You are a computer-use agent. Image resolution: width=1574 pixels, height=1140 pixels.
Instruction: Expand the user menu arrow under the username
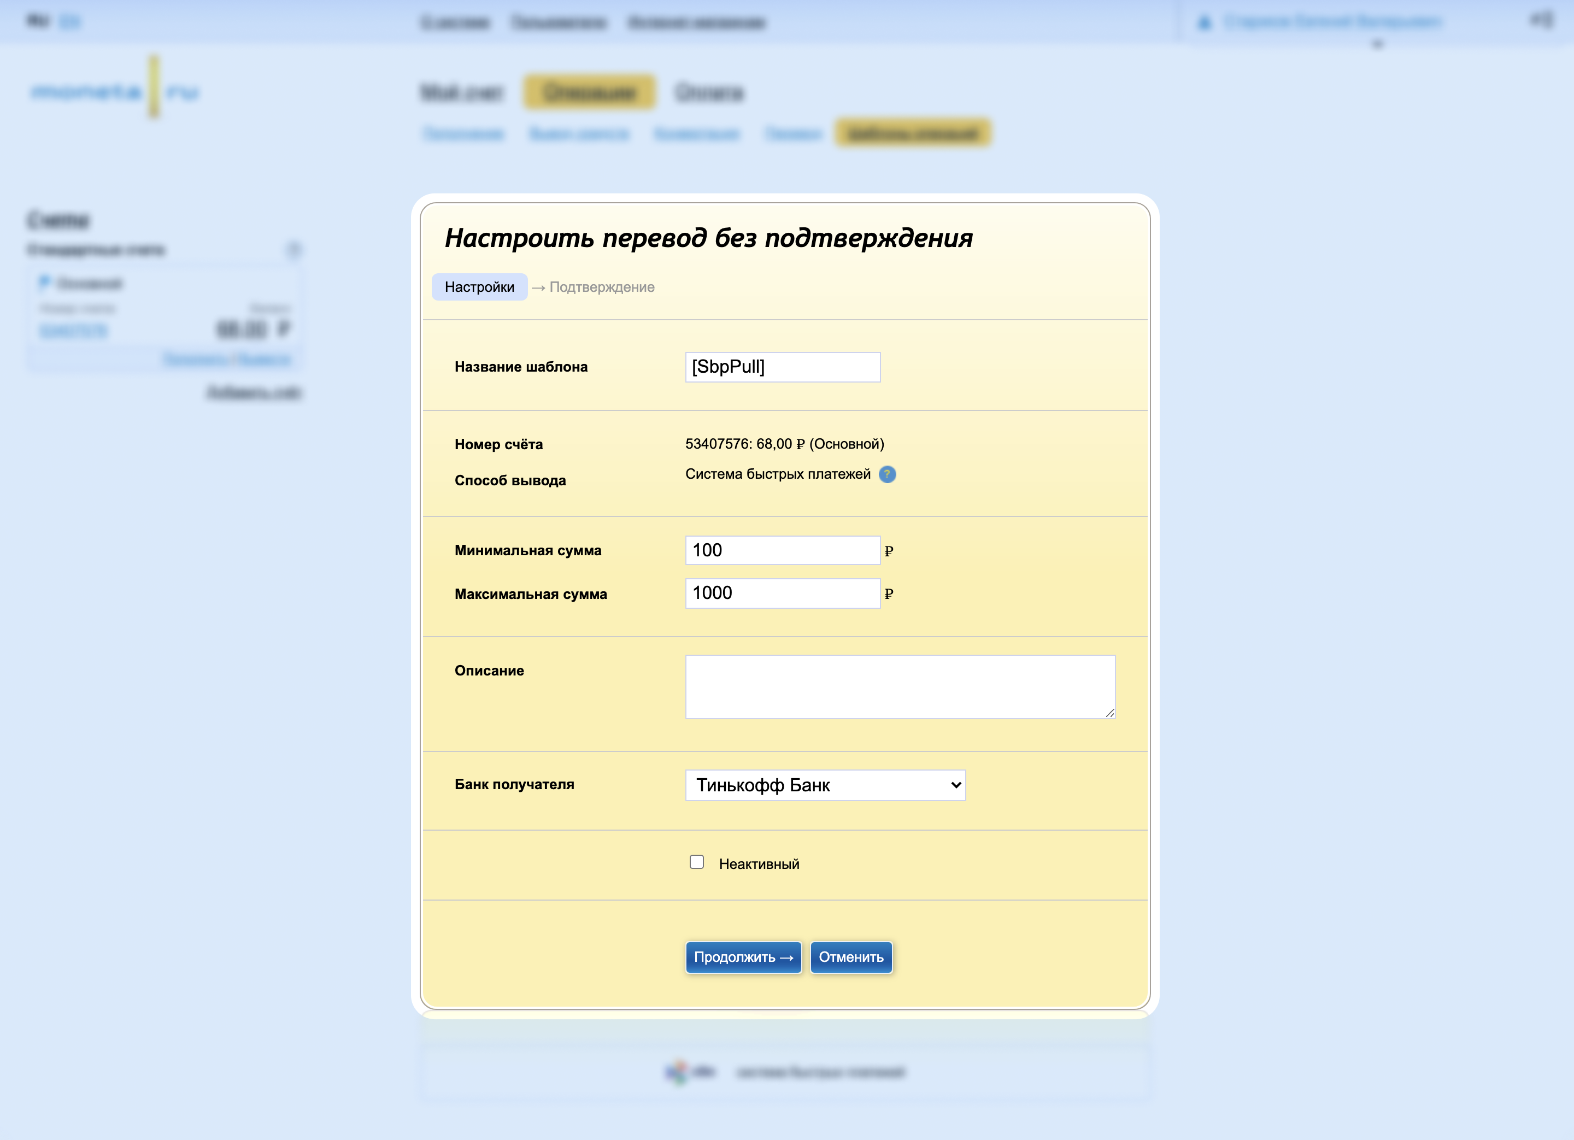click(1378, 44)
